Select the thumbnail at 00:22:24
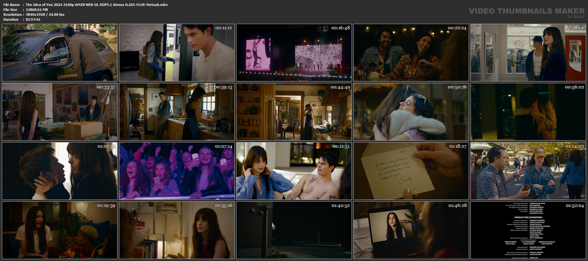The height and width of the screenshot is (261, 588). pyautogui.click(x=411, y=52)
